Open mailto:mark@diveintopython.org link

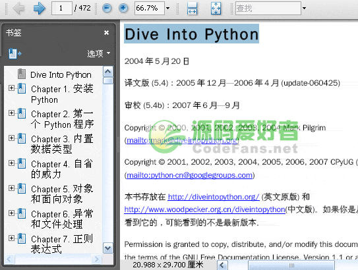click(182, 140)
